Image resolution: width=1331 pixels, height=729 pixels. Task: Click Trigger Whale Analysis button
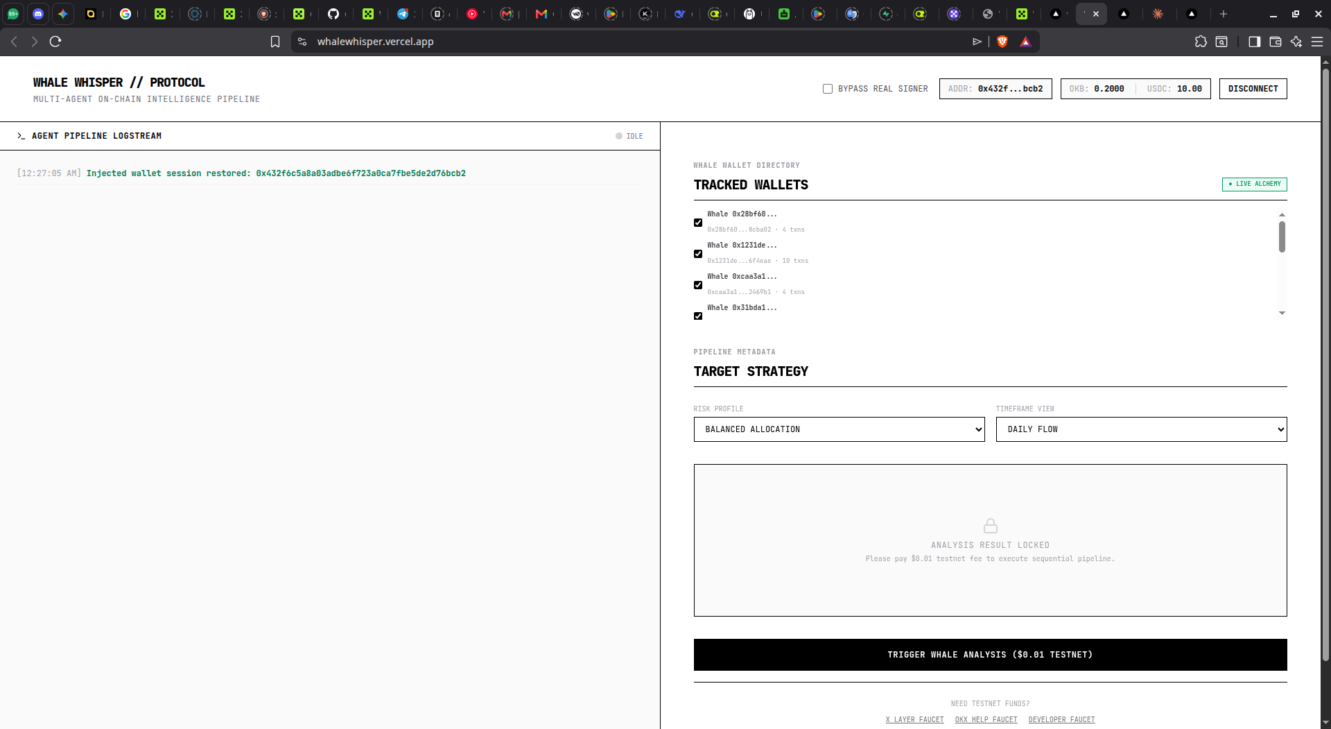990,655
